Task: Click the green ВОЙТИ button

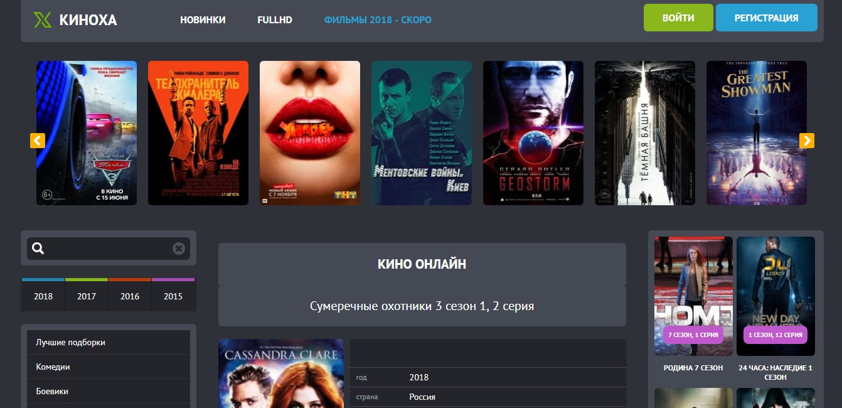Action: (x=678, y=18)
